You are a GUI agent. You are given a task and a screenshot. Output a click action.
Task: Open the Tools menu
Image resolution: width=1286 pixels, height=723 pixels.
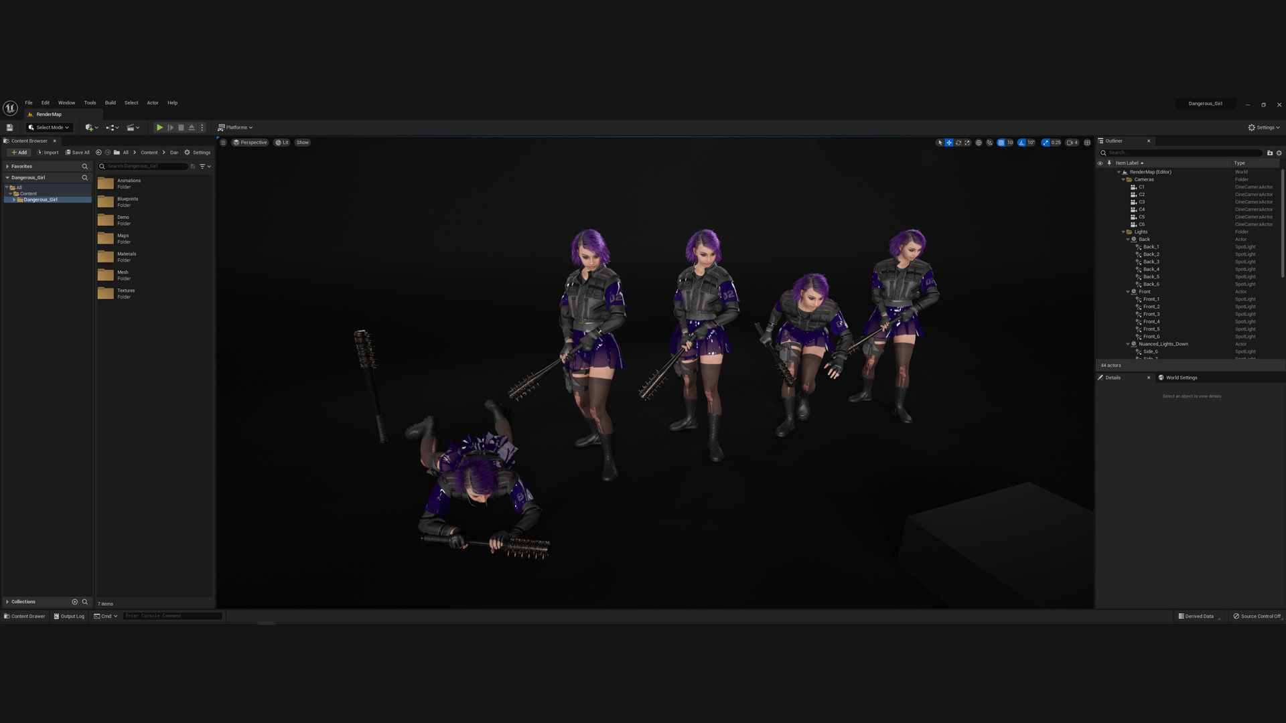(x=90, y=103)
